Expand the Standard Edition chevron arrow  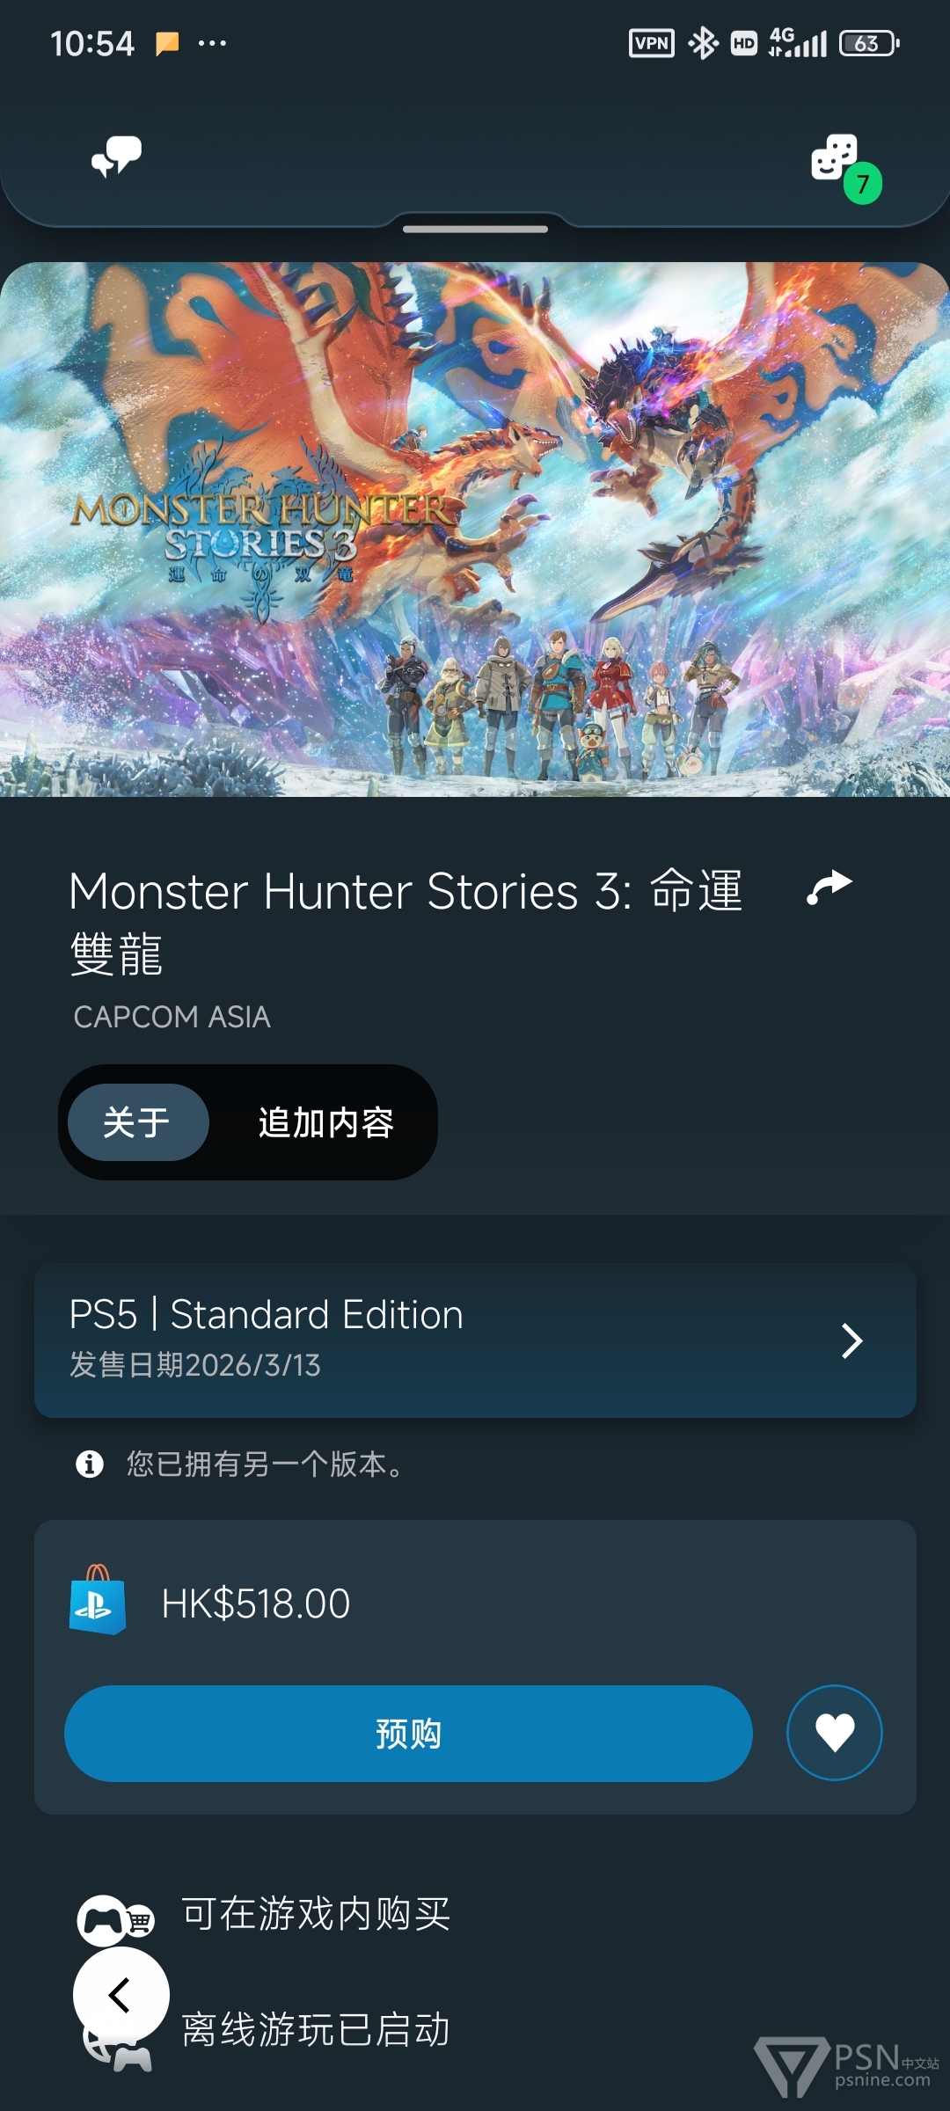[x=851, y=1340]
